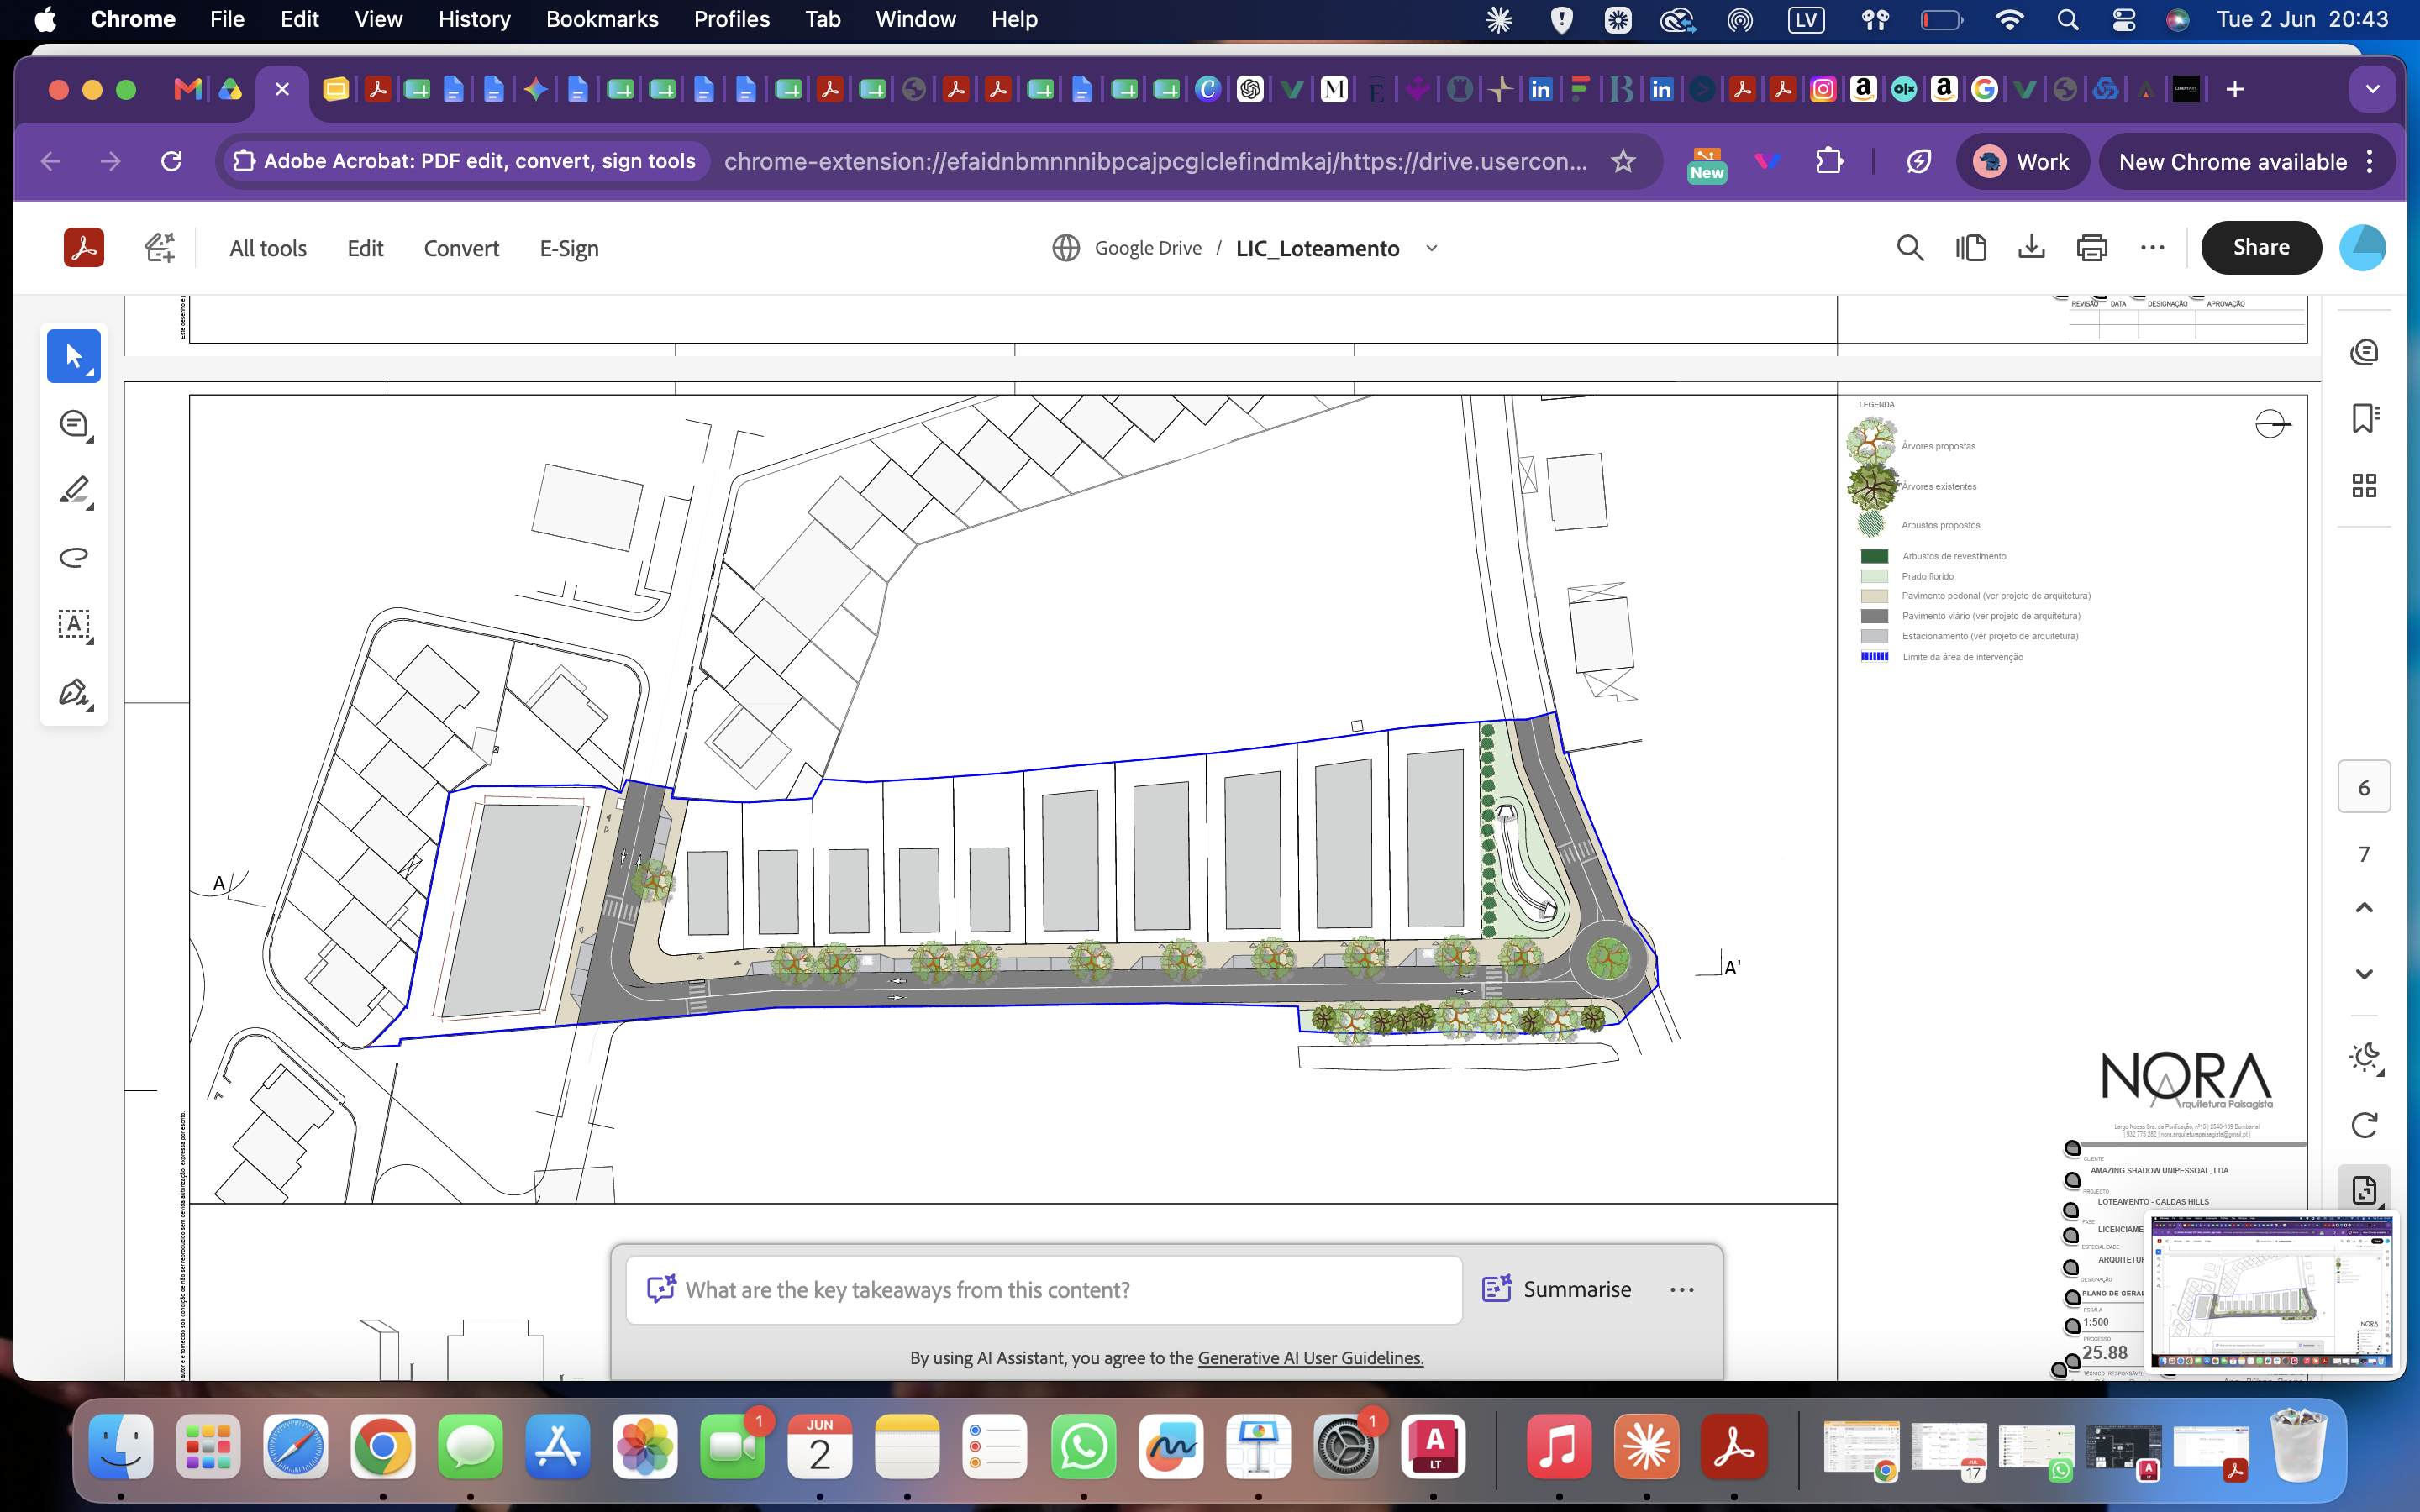Open the floating screenshot preview thumbnail
2420x1512 pixels.
(2272, 1292)
